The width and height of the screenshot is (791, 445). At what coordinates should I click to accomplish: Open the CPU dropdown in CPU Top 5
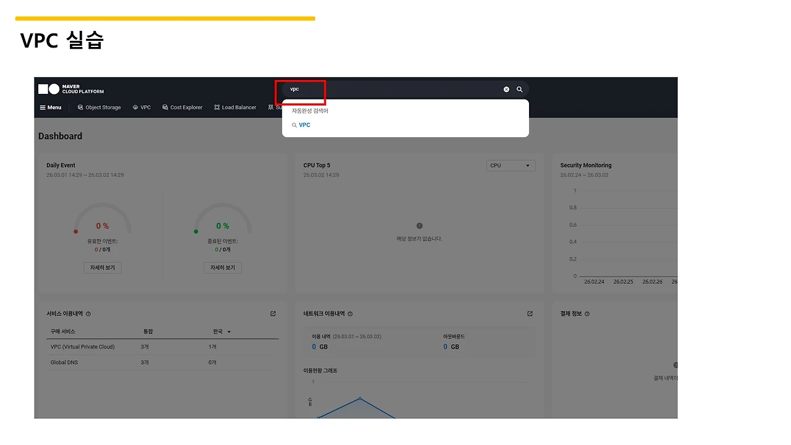pyautogui.click(x=510, y=166)
